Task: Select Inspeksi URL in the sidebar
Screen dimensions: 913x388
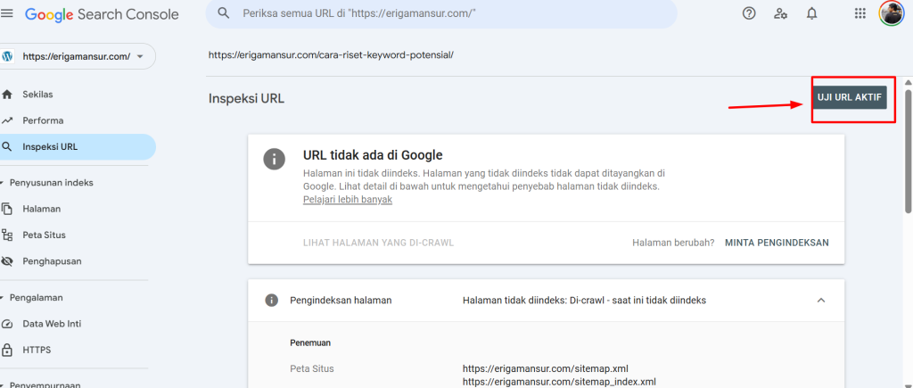Action: [78, 147]
